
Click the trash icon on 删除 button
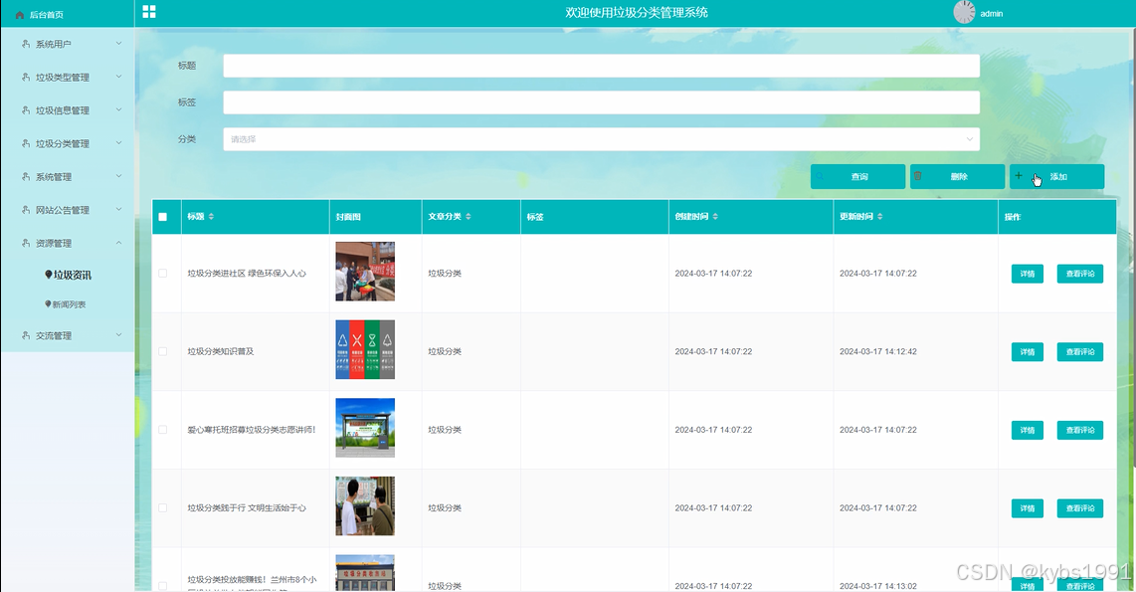(x=918, y=176)
